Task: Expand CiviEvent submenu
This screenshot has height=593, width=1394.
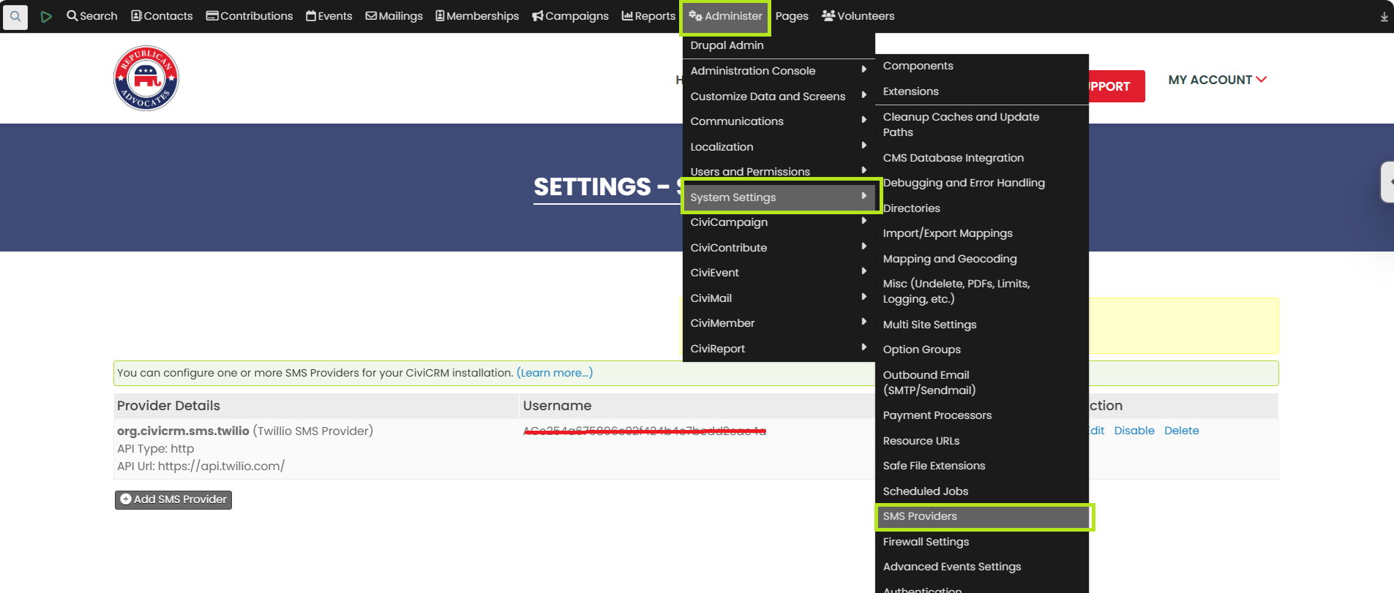Action: (779, 273)
